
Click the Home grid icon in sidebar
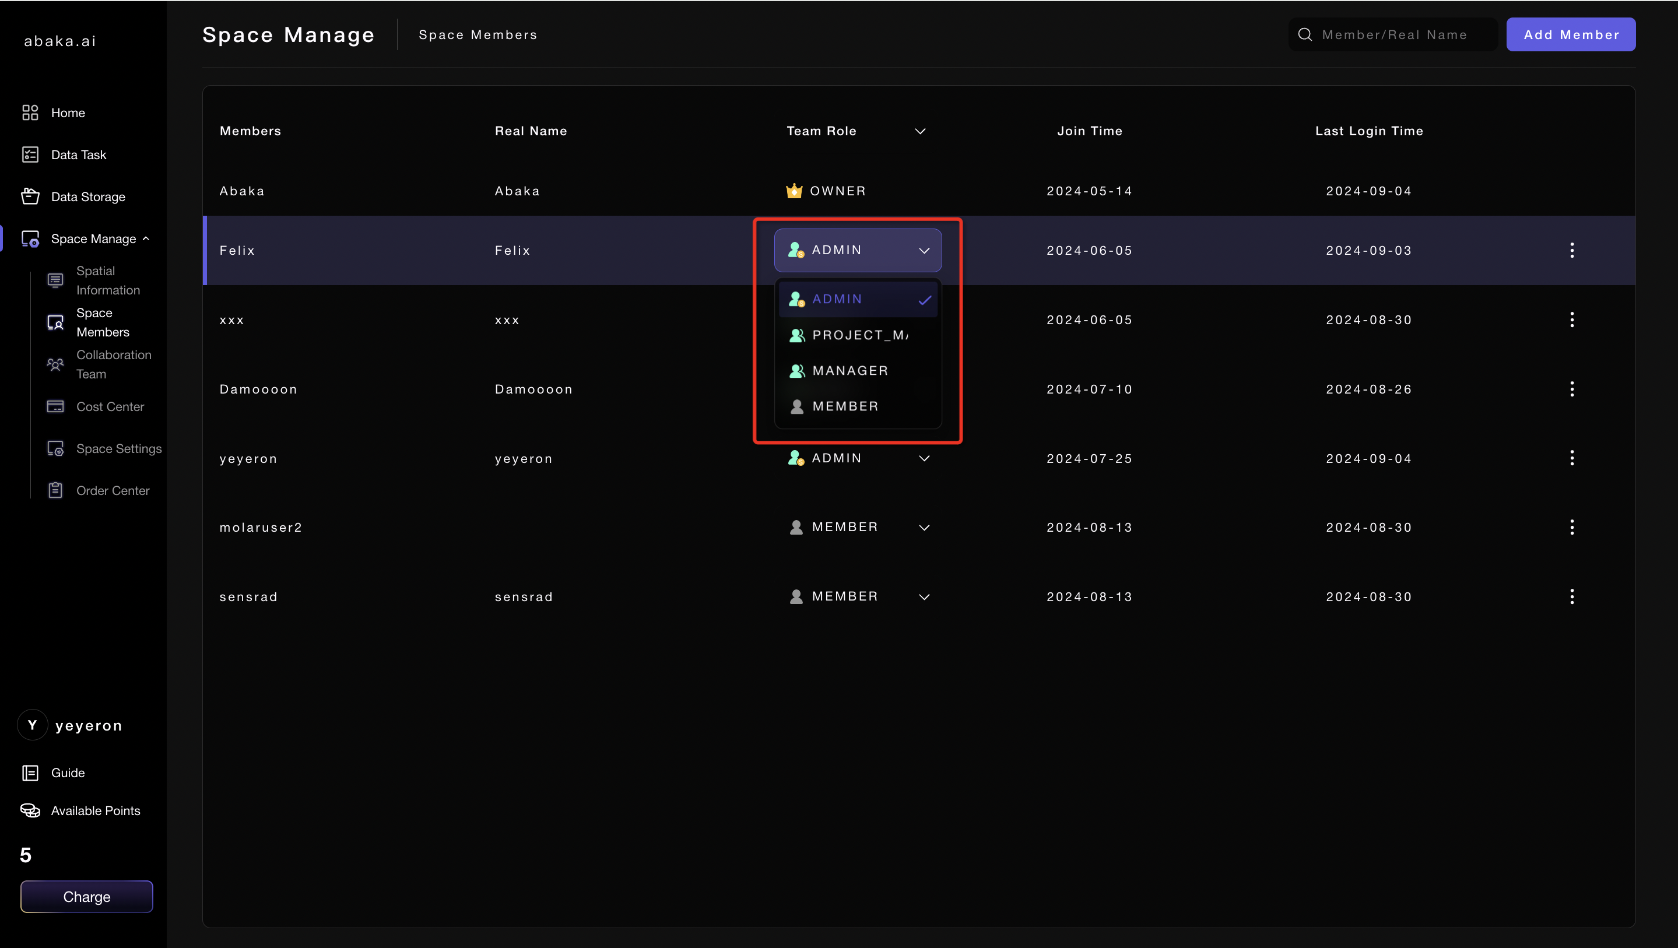(30, 113)
